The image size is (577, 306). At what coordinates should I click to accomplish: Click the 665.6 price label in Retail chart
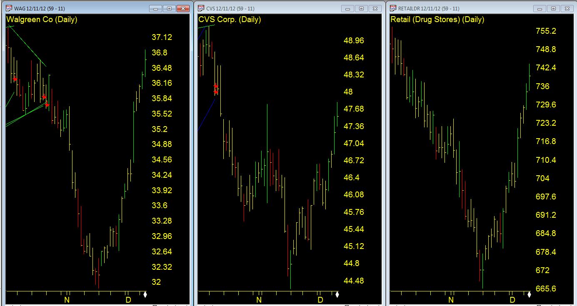pos(546,289)
